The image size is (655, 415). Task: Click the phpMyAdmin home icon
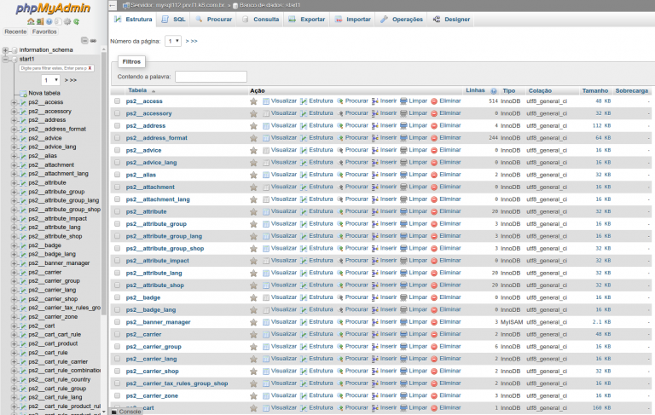tap(30, 21)
